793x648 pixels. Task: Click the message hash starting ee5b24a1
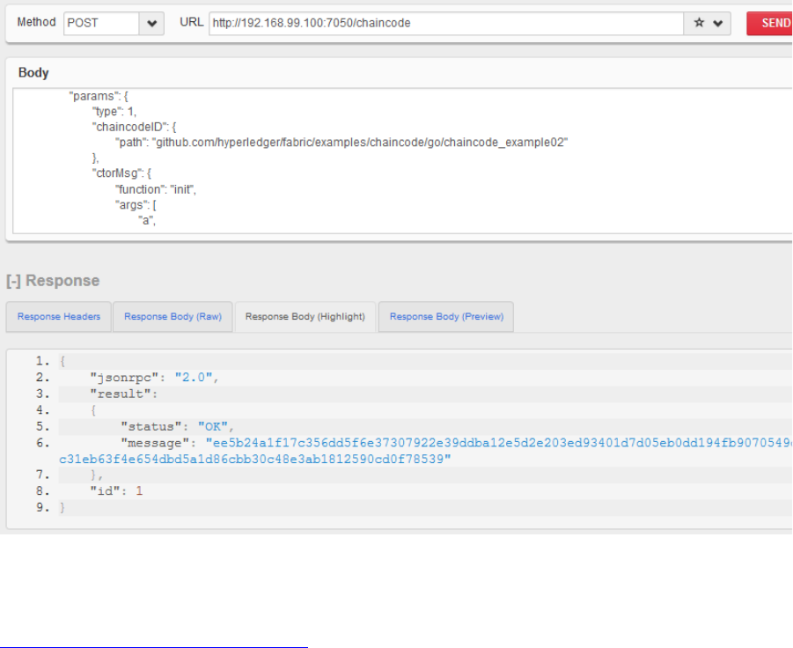(499, 444)
